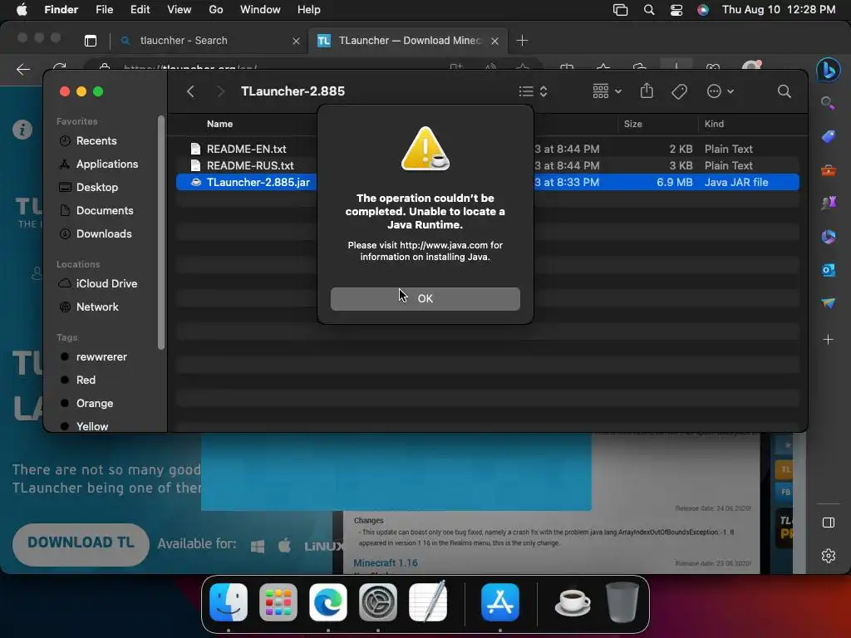851x638 pixels.
Task: Dismiss the Java Runtime error with OK
Action: pos(425,299)
